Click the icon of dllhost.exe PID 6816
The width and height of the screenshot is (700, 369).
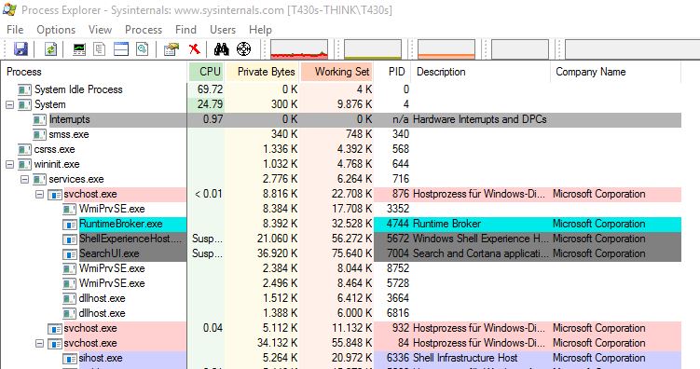tap(69, 313)
